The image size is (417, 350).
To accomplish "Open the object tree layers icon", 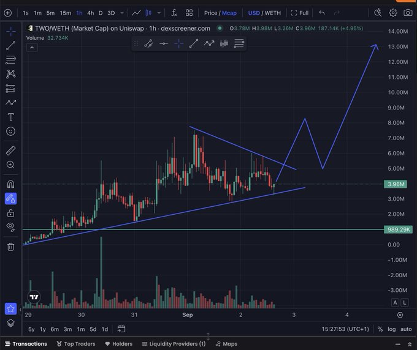I will click(x=10, y=323).
